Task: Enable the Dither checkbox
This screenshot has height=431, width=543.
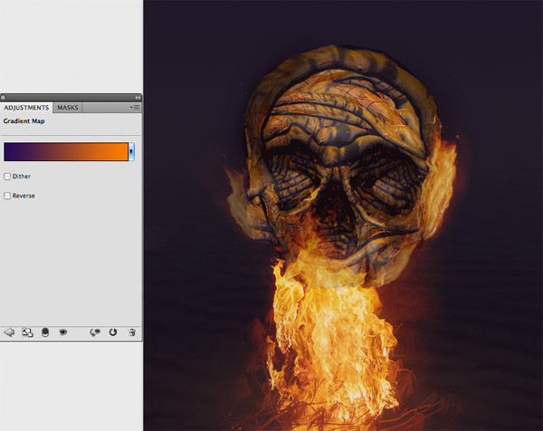Action: (7, 177)
